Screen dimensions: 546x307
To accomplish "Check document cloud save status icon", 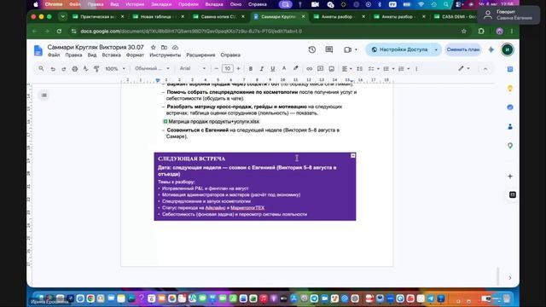I will pos(175,47).
